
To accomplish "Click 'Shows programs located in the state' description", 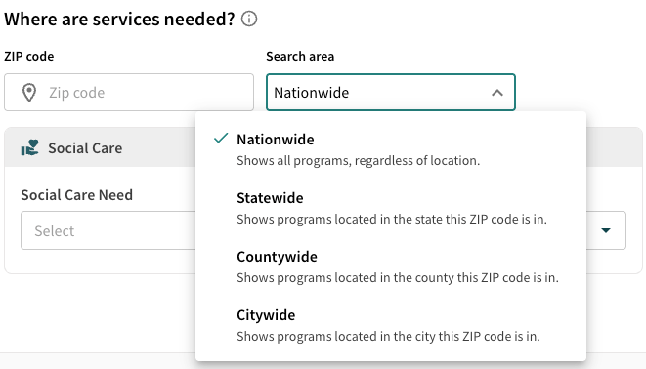I will coord(392,220).
